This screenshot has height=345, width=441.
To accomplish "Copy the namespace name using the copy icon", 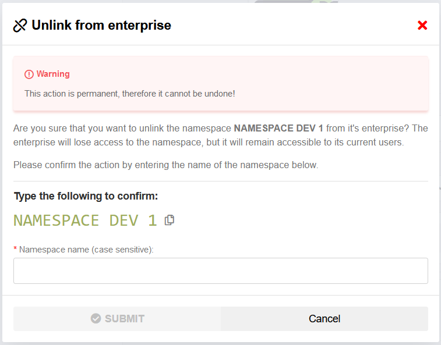I will point(170,220).
